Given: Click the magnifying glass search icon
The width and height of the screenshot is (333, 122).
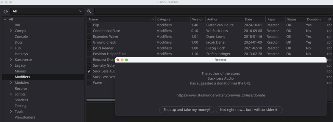Looking at the screenshot, I should tap(89, 11).
